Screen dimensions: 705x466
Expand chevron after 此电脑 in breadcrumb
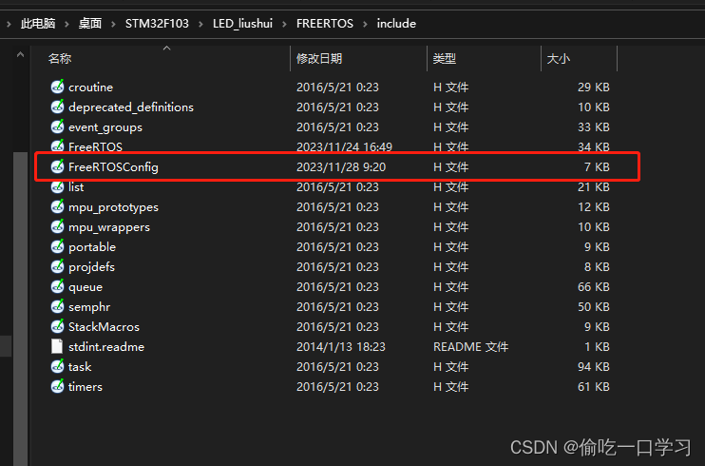coord(67,24)
